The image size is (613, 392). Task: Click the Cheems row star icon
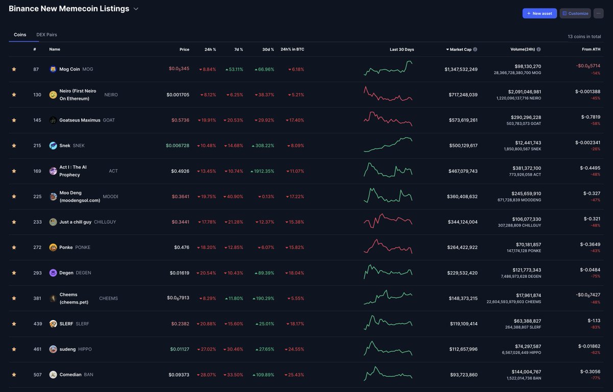14,298
